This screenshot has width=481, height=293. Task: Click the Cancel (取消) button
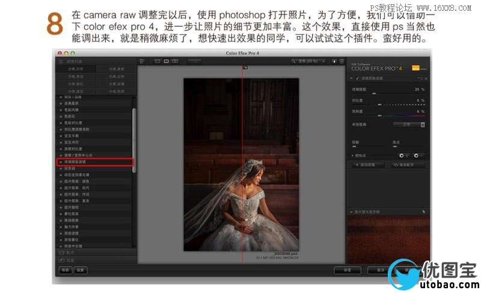pos(381,270)
